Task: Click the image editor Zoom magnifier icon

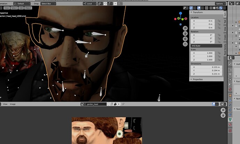Action: tap(223, 110)
